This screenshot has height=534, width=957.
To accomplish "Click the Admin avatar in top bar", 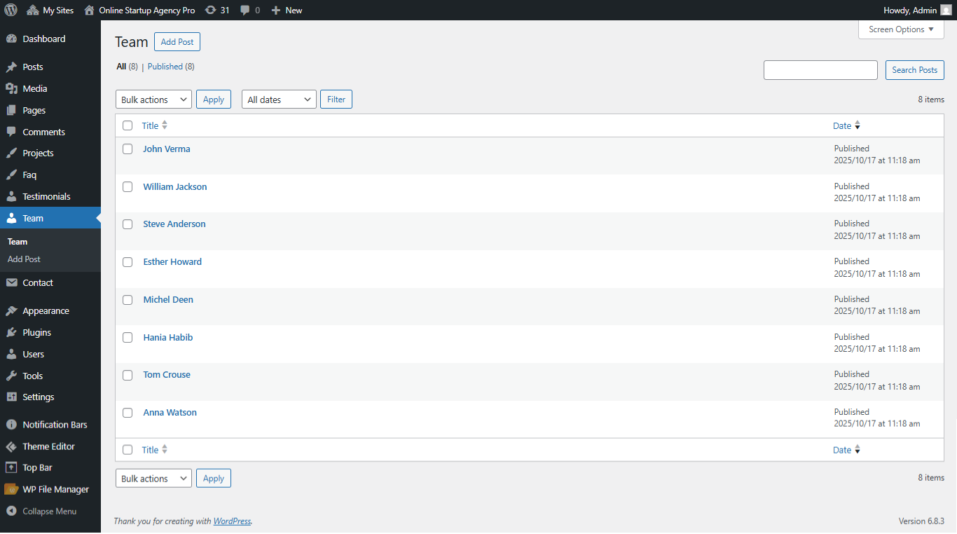I will (946, 10).
